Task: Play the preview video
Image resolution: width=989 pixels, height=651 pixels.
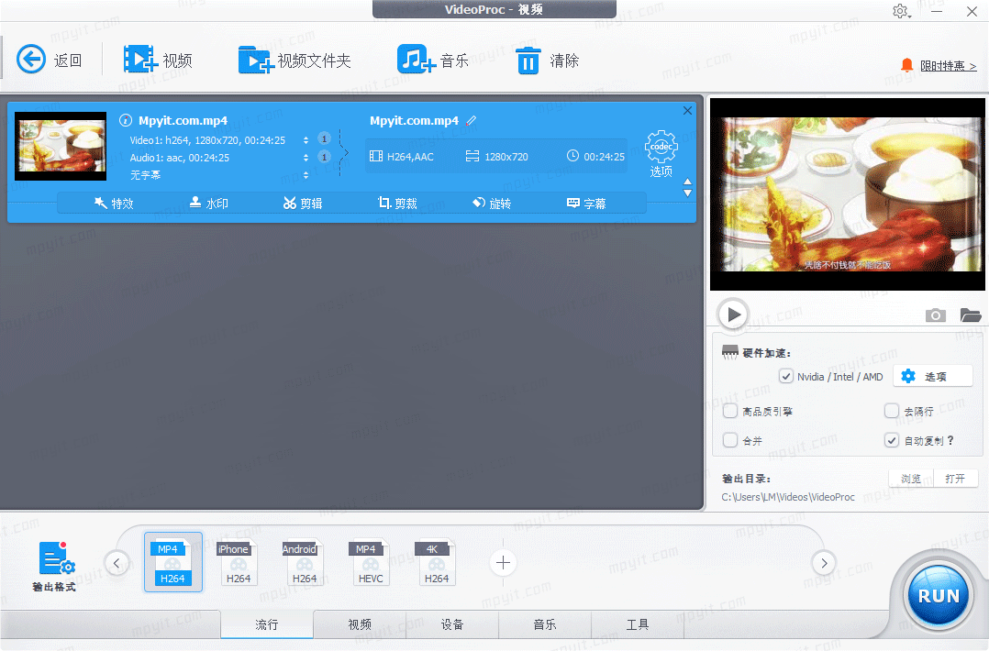Action: [x=733, y=314]
